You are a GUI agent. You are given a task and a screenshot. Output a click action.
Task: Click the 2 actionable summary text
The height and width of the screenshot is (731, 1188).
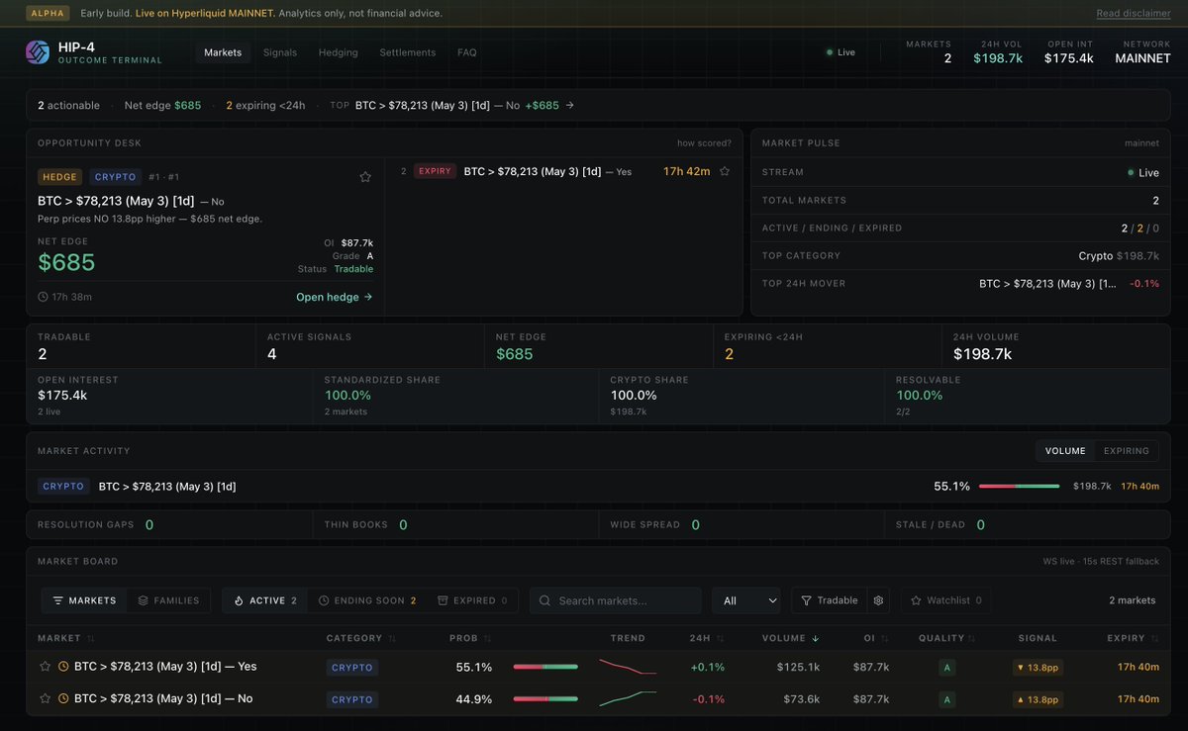coord(68,105)
